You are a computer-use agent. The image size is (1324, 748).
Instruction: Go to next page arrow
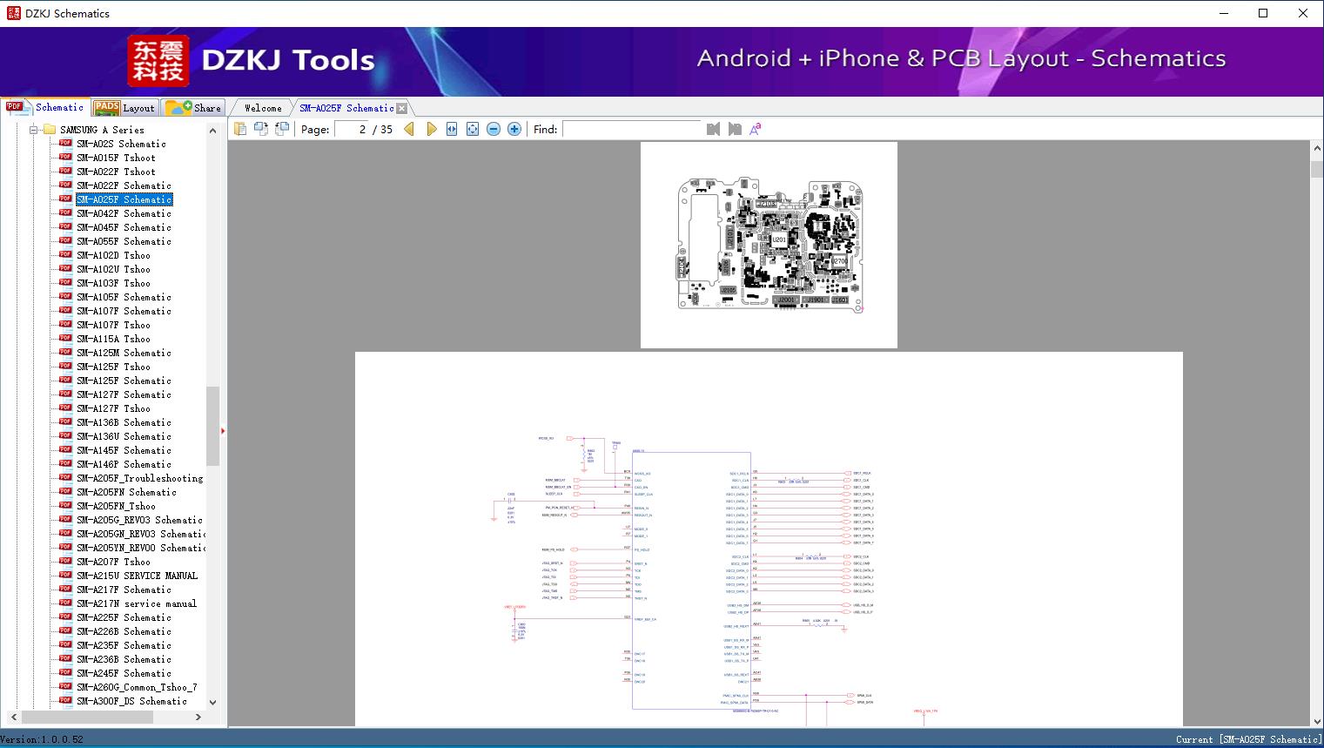point(431,129)
